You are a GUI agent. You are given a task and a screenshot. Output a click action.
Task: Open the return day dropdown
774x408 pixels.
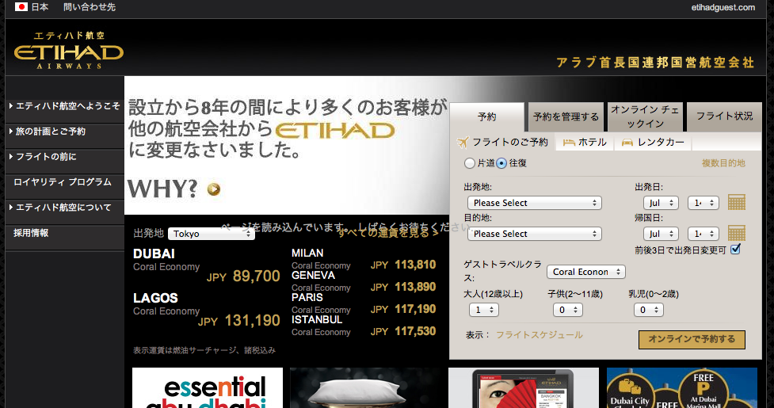coord(703,234)
